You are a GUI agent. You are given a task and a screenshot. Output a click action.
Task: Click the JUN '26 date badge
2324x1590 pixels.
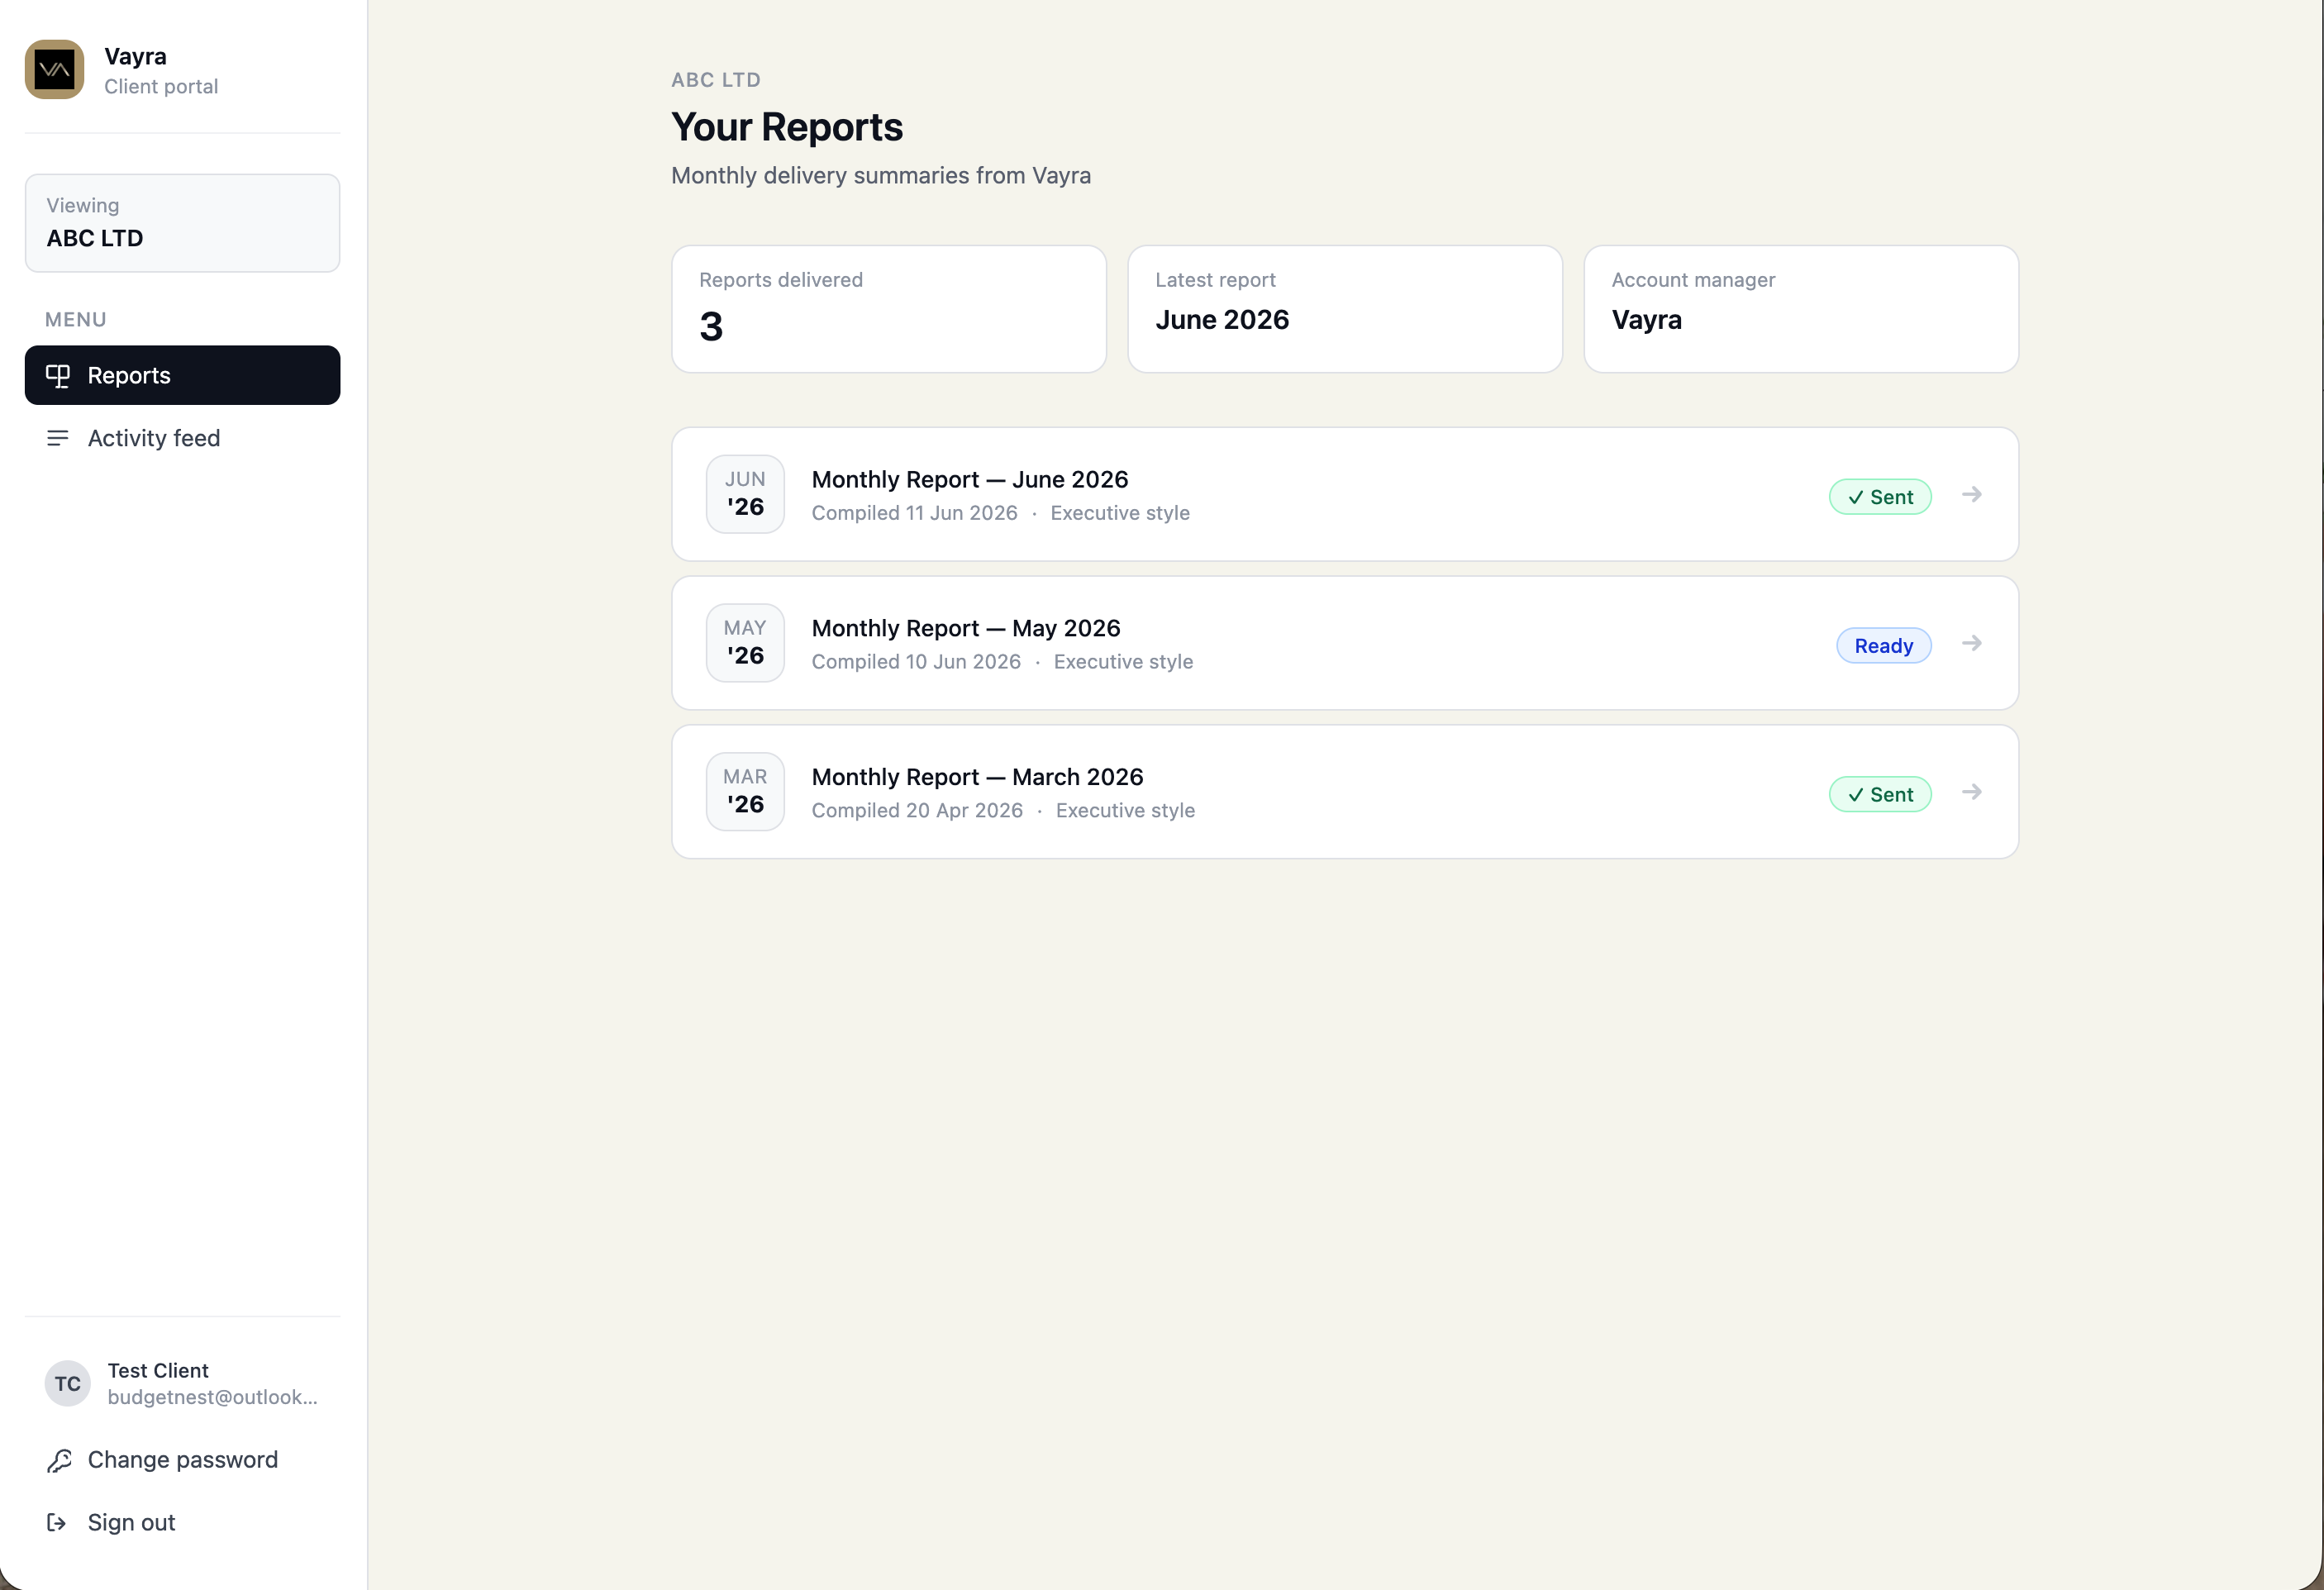coord(745,494)
